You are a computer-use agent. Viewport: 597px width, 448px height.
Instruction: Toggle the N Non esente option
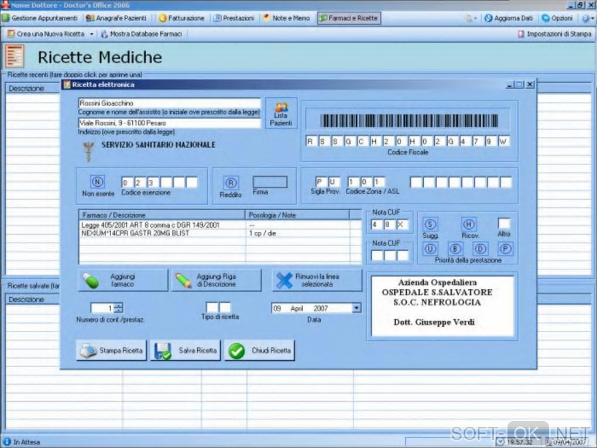[98, 182]
